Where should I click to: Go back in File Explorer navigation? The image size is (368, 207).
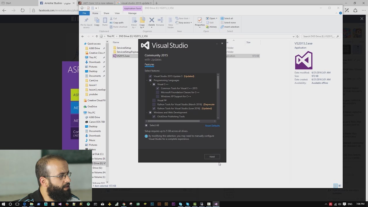[83, 37]
